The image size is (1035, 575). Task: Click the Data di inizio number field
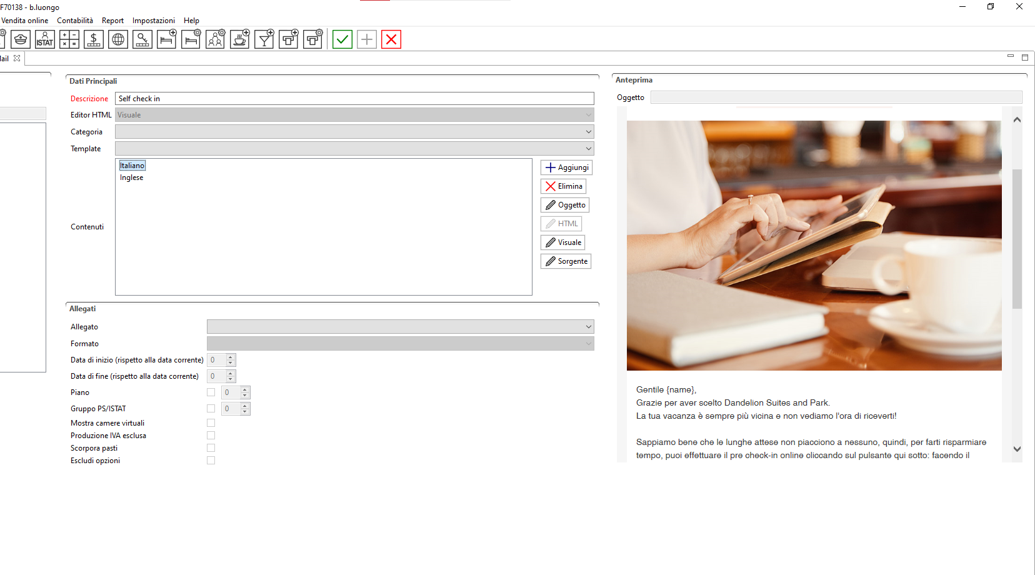point(217,360)
